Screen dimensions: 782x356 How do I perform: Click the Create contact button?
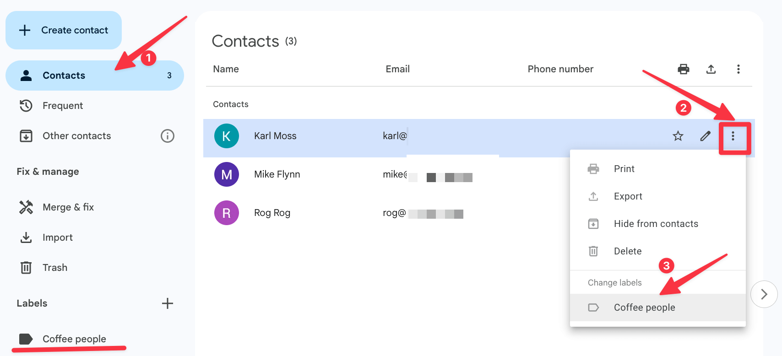64,30
